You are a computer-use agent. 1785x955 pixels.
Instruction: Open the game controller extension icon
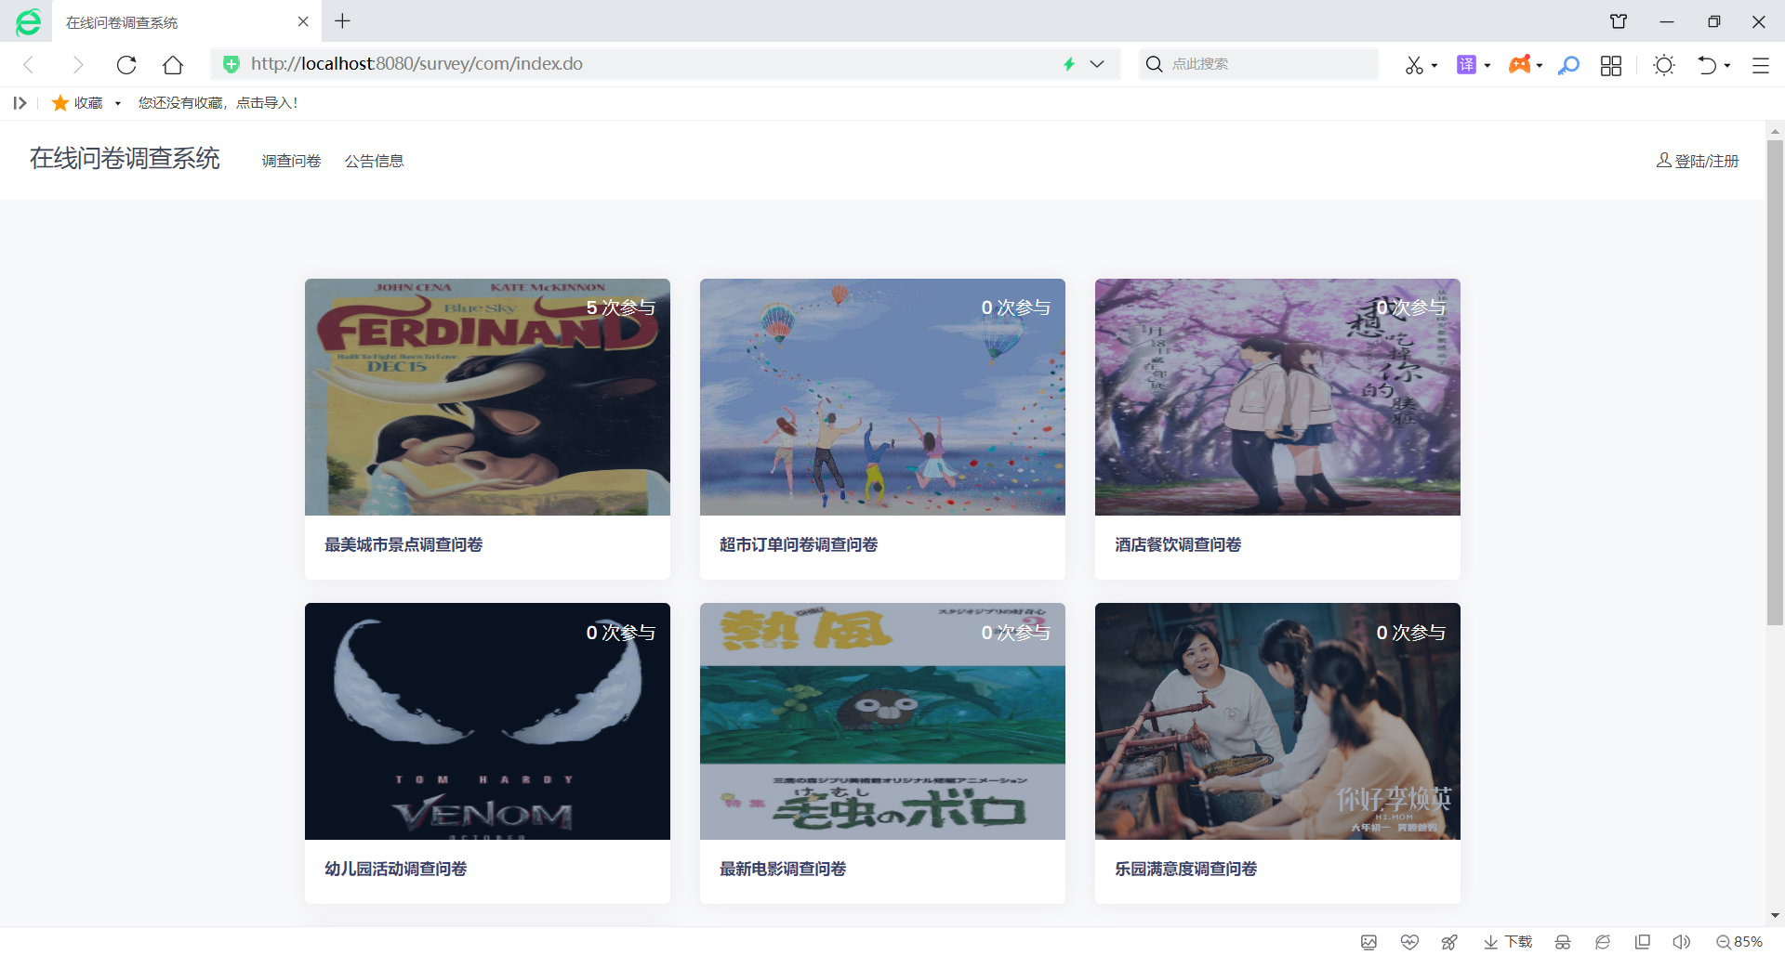pos(1519,64)
